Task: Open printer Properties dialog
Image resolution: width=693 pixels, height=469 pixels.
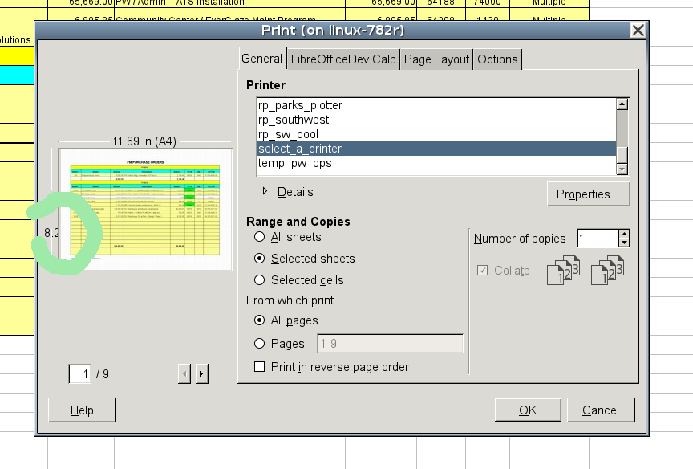Action: 588,194
